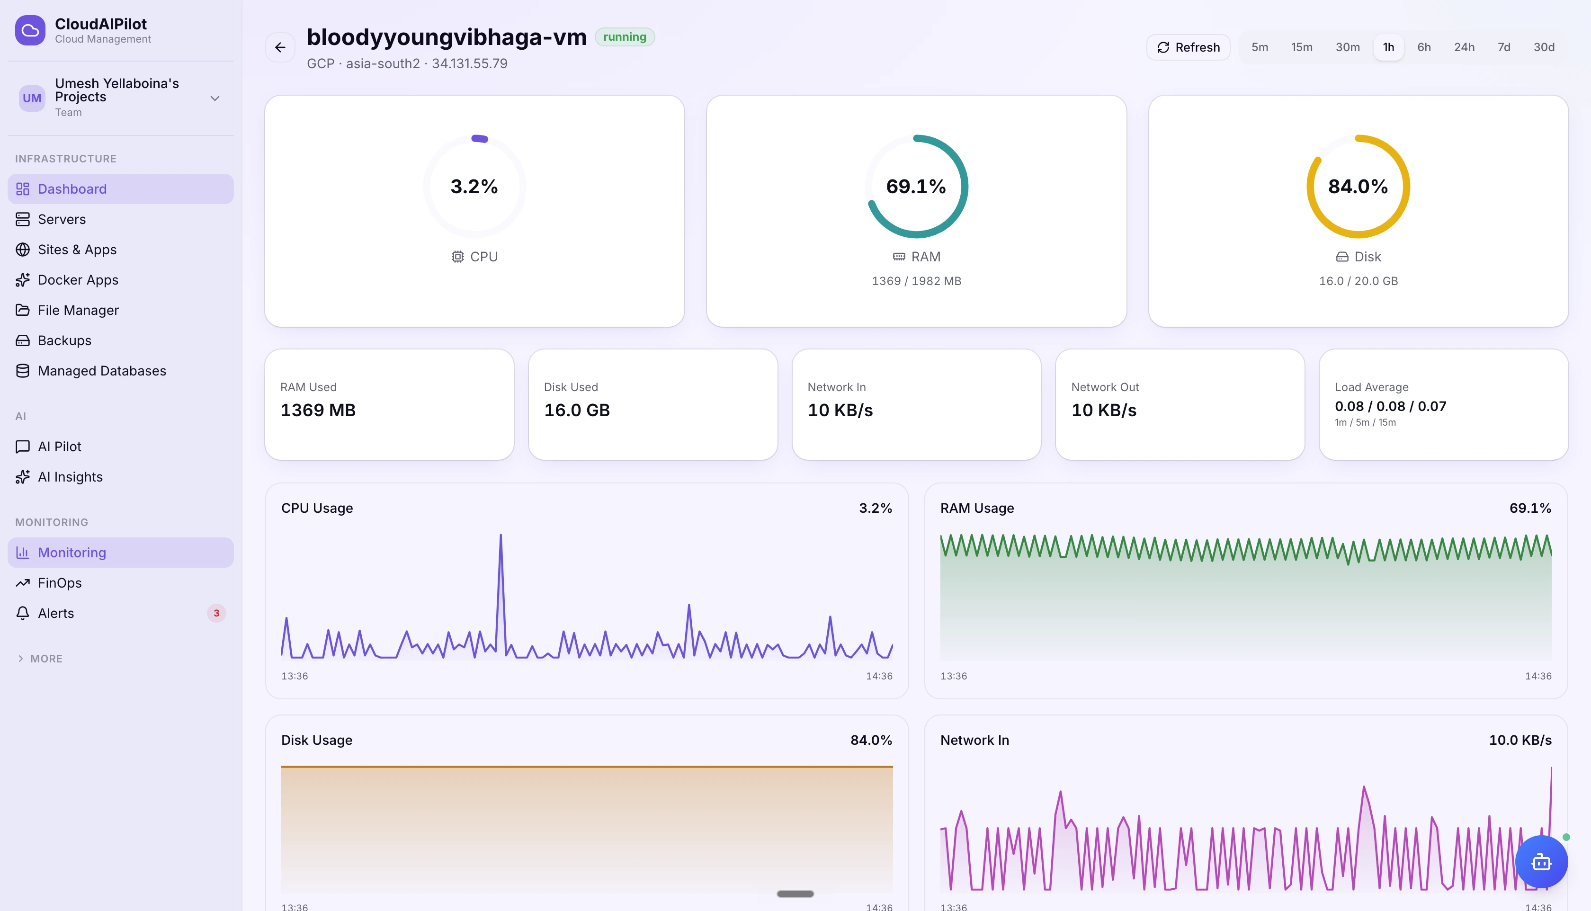Click the CPU chip icon under gauge
The height and width of the screenshot is (911, 1591).
(x=457, y=257)
